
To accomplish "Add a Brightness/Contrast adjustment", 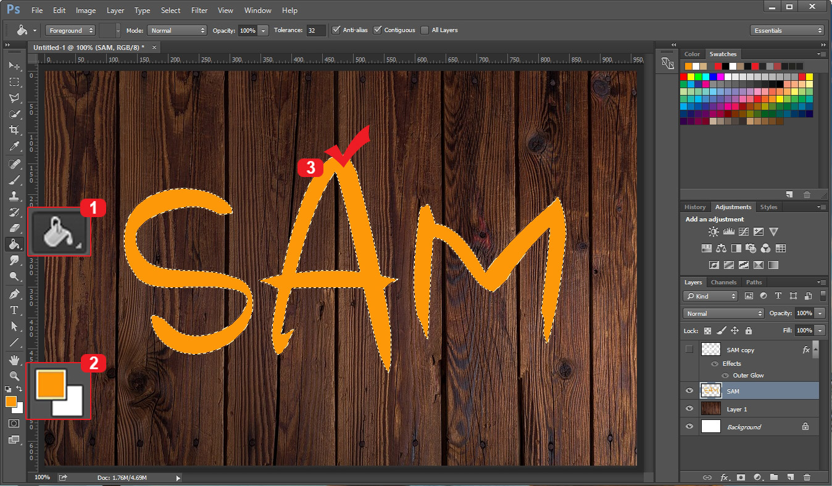I will (713, 232).
